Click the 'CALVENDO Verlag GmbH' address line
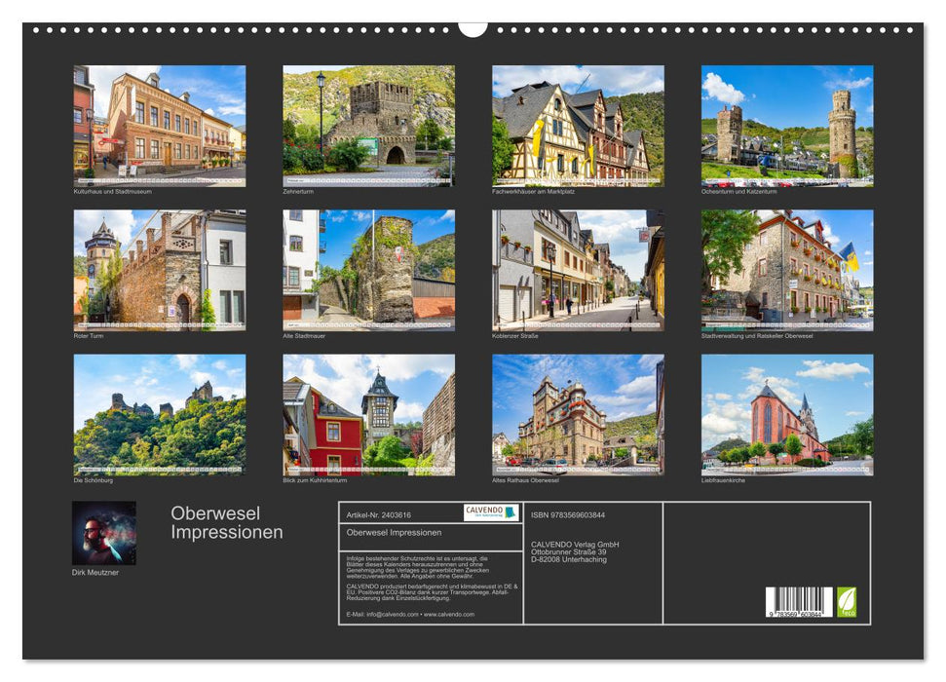This screenshot has width=946, height=682. point(575,545)
